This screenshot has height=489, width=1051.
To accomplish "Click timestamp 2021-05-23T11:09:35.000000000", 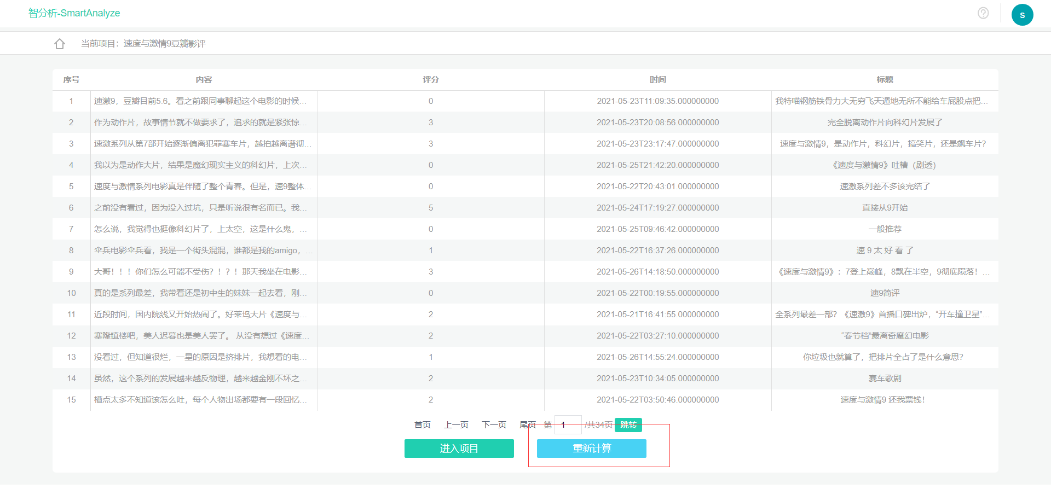I will click(x=658, y=101).
